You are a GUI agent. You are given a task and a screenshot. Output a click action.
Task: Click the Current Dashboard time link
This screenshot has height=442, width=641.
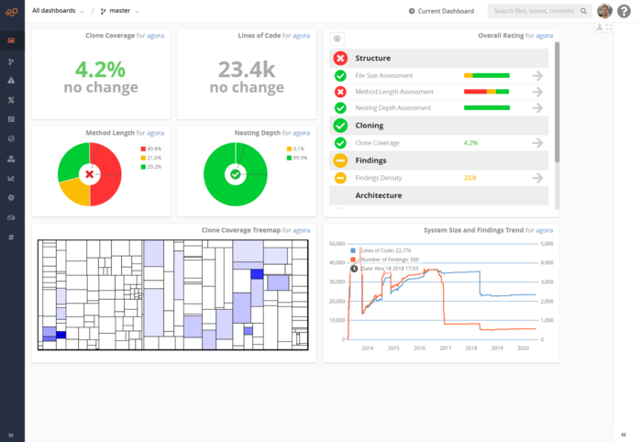click(441, 11)
